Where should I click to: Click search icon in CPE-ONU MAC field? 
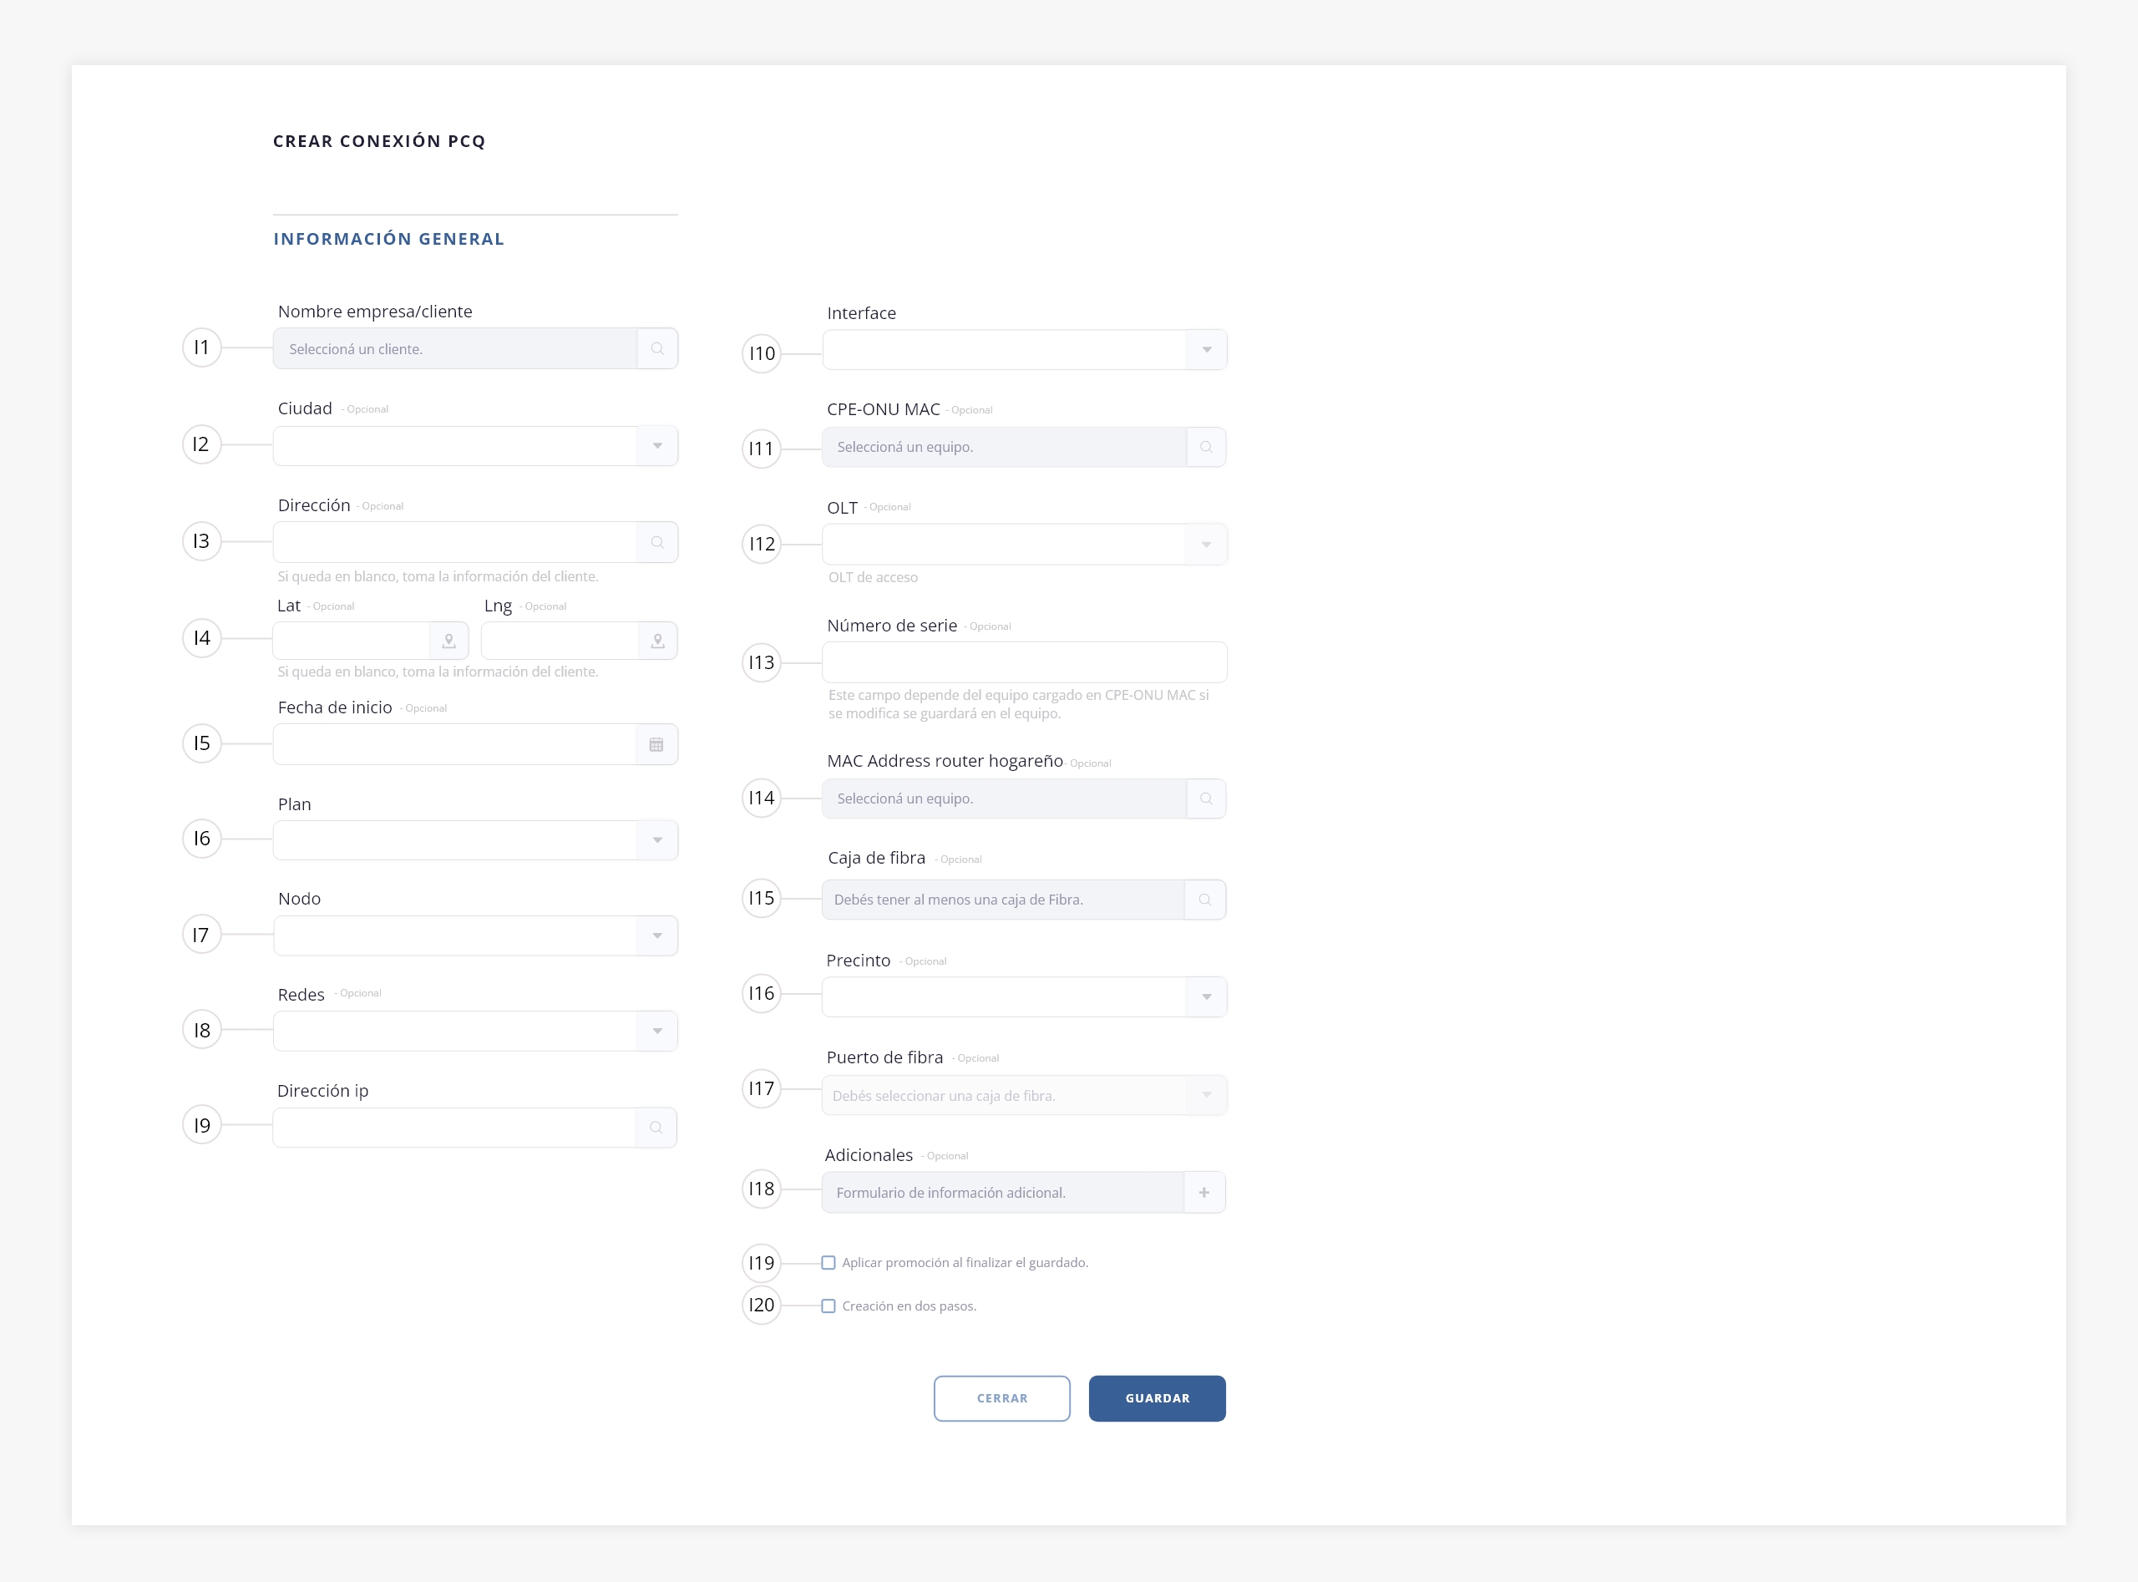(1205, 447)
